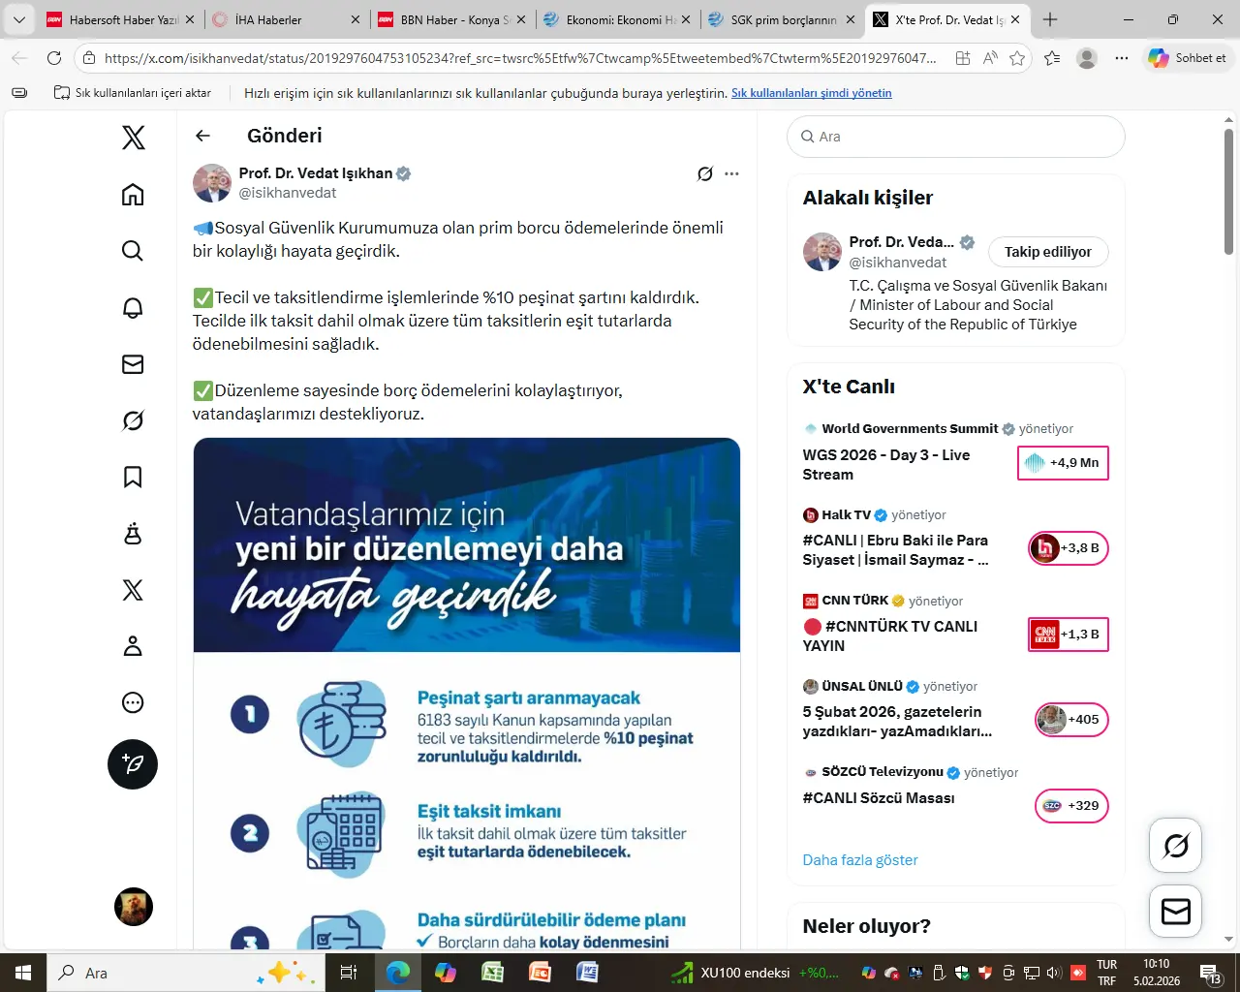Click the Grok icon beside post author
The height and width of the screenshot is (992, 1240).
[x=705, y=174]
